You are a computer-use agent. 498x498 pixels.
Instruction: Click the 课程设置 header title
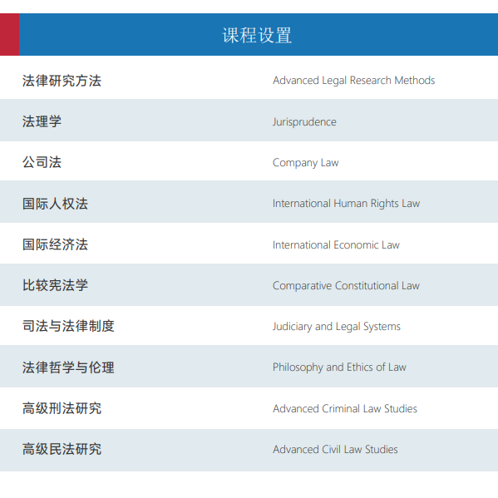(x=257, y=35)
